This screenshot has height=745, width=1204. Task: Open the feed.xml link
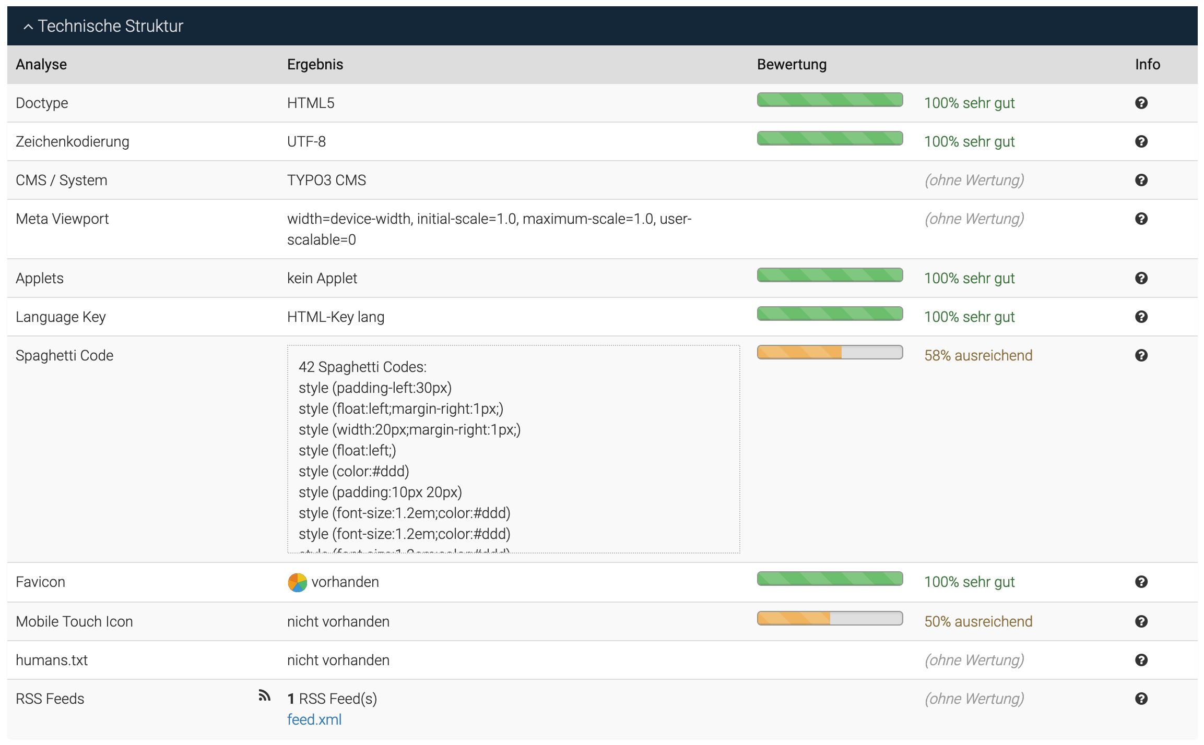[x=314, y=719]
